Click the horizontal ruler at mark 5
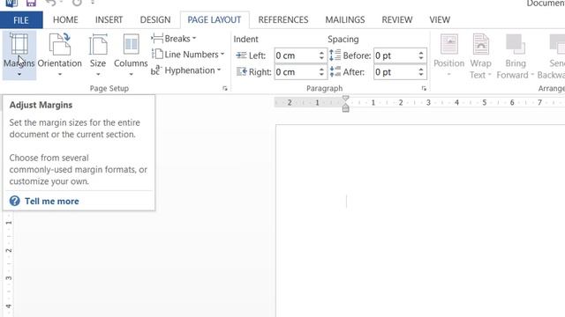 click(x=485, y=103)
